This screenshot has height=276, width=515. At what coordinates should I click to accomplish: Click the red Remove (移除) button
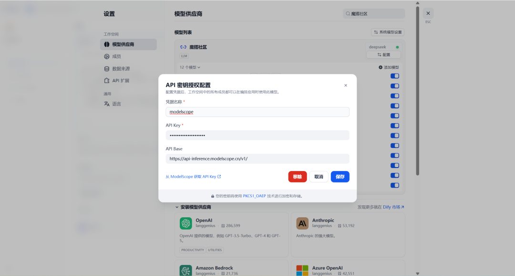click(x=297, y=177)
